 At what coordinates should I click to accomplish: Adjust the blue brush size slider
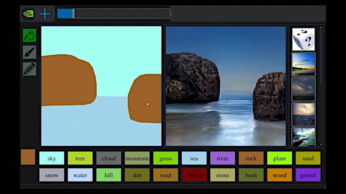(74, 14)
